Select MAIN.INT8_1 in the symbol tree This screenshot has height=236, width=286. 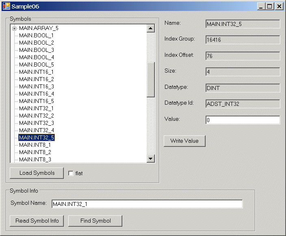(35, 145)
